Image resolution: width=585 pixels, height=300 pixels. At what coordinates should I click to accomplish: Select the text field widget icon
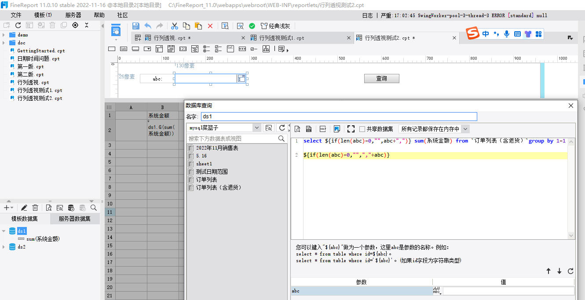click(x=112, y=49)
